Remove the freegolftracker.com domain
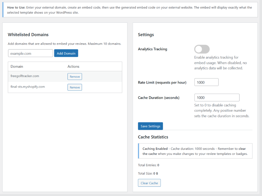262x196 pixels. click(x=75, y=77)
